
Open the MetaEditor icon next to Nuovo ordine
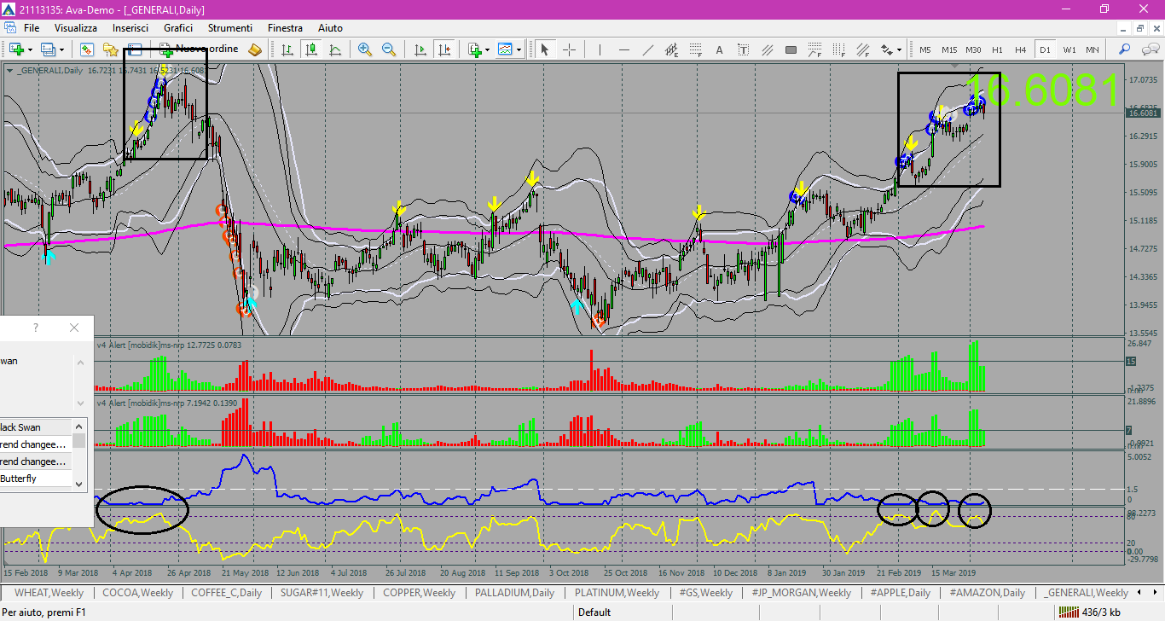(x=254, y=49)
